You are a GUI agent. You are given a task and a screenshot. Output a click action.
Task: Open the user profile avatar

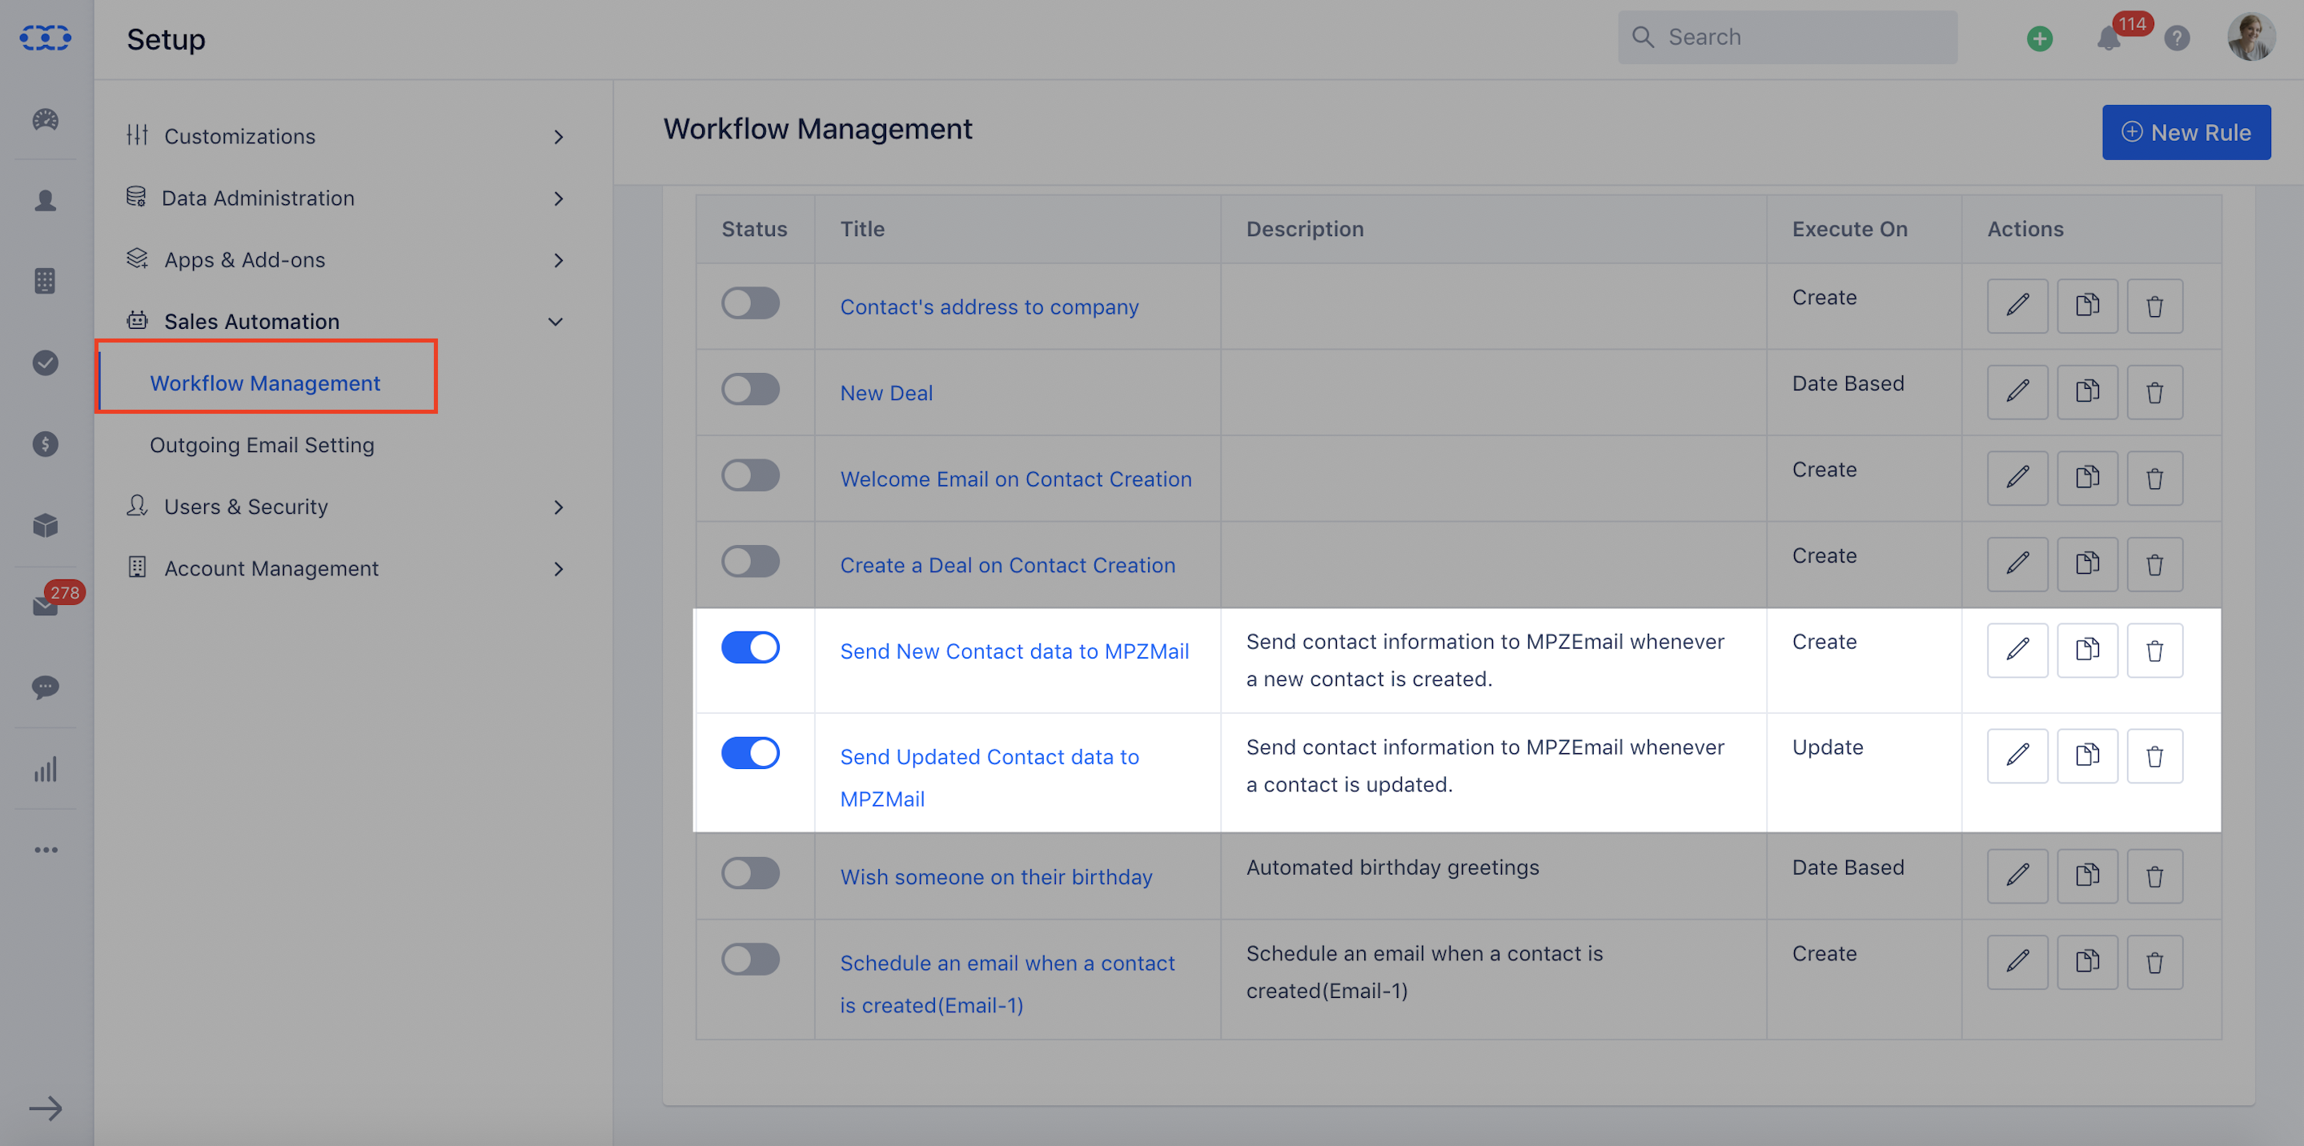2251,37
